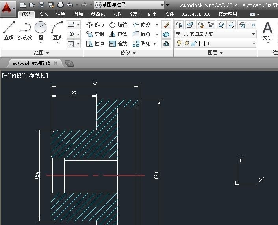The image size is (278, 225).
Task: Print drawing using the printer icon
Action: (61, 5)
